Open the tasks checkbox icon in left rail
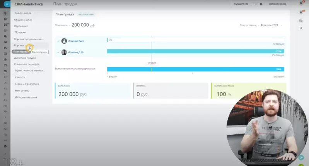Viewport: 309px width, 166px height. coord(5,25)
